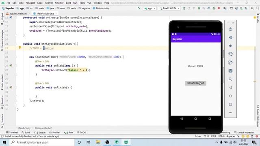Click the override gutter icon beside onFinish
Viewport: 260px width, 146px height.
point(11,88)
